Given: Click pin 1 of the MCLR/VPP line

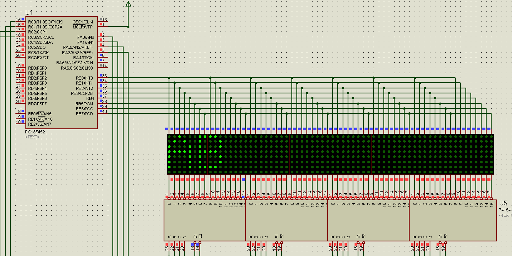Looking at the screenshot, I should coord(103,25).
